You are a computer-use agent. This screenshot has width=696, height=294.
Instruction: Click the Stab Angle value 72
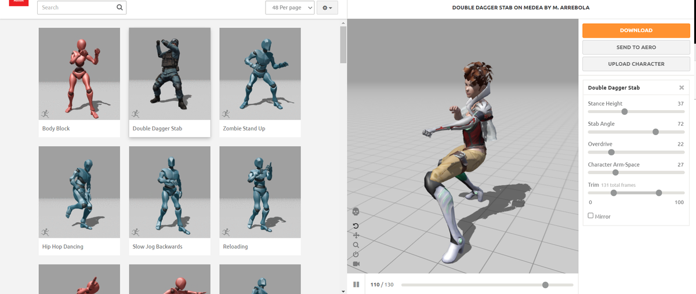[x=681, y=124]
